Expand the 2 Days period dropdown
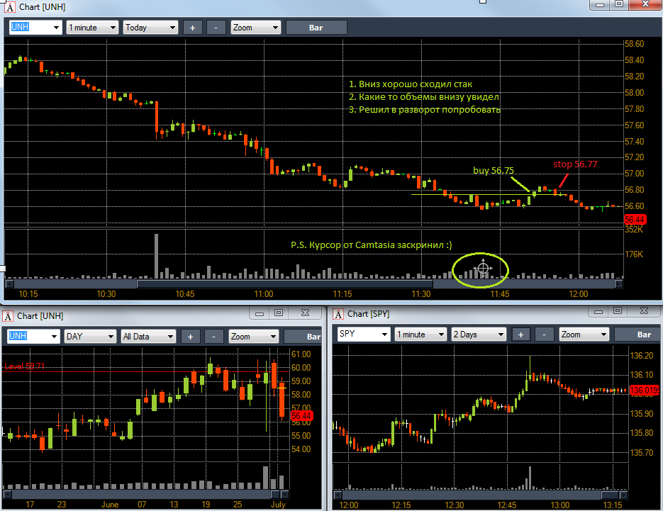The image size is (663, 511). [x=479, y=335]
